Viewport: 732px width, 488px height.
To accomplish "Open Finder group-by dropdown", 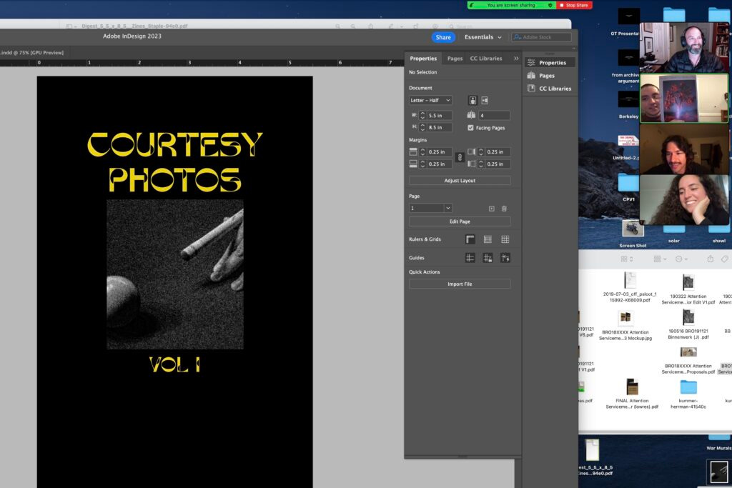I will click(660, 259).
